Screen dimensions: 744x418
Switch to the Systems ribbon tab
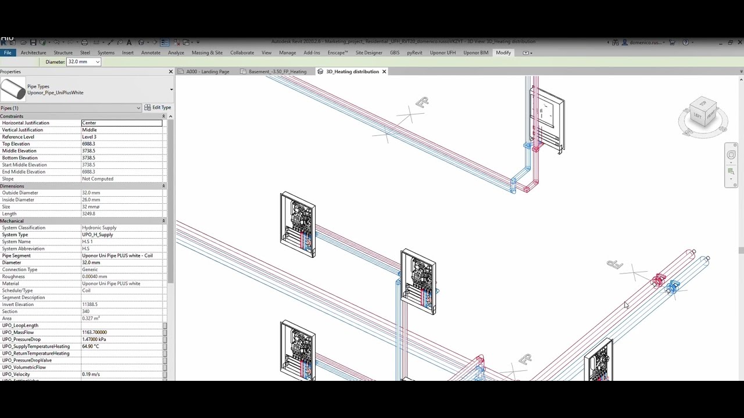coord(106,53)
